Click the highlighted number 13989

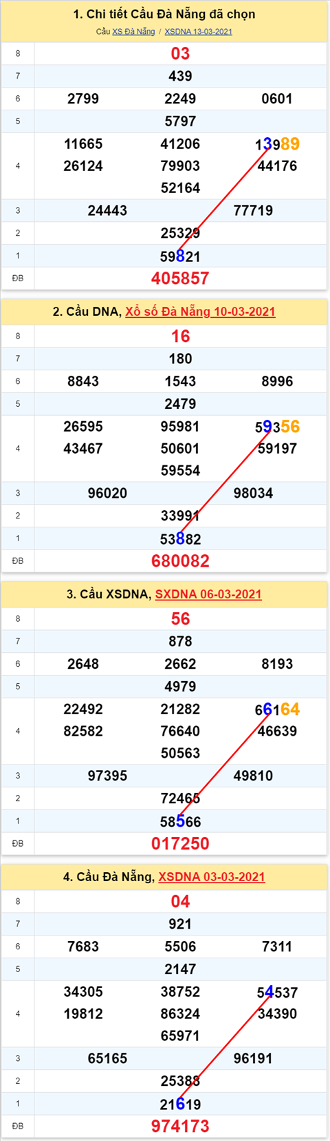(x=277, y=144)
